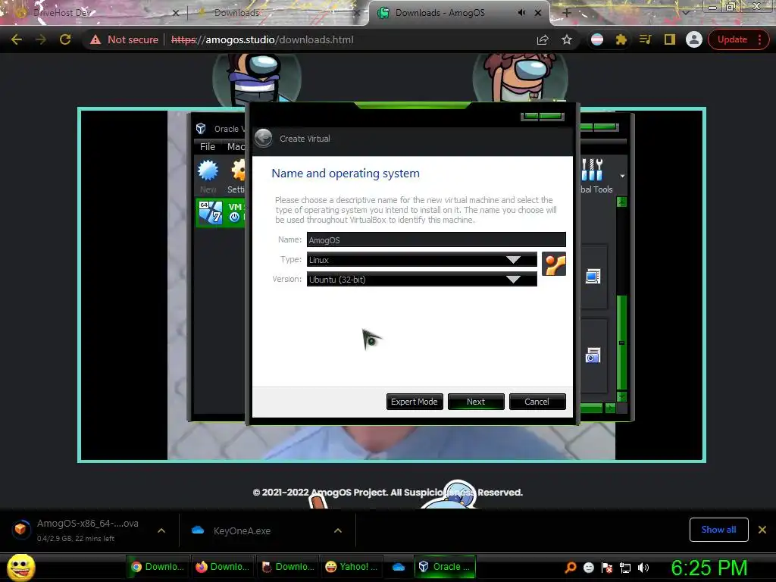Image resolution: width=776 pixels, height=582 pixels.
Task: Click the VirtualBox details panel icon
Action: point(593,276)
